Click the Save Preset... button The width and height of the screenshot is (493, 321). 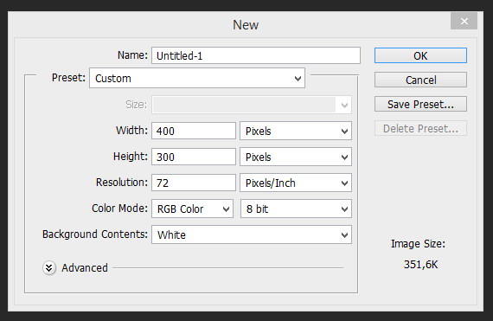420,104
